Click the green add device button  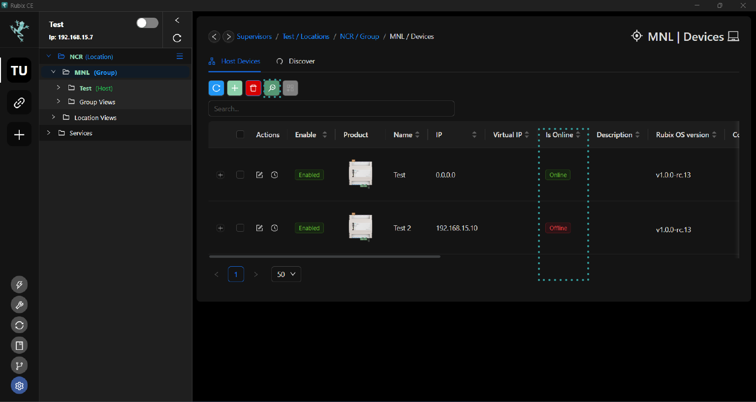(x=235, y=88)
